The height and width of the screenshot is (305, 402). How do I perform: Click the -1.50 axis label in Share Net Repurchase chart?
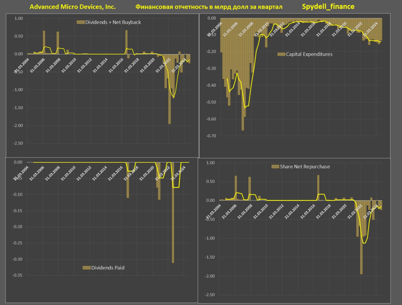coord(210,257)
